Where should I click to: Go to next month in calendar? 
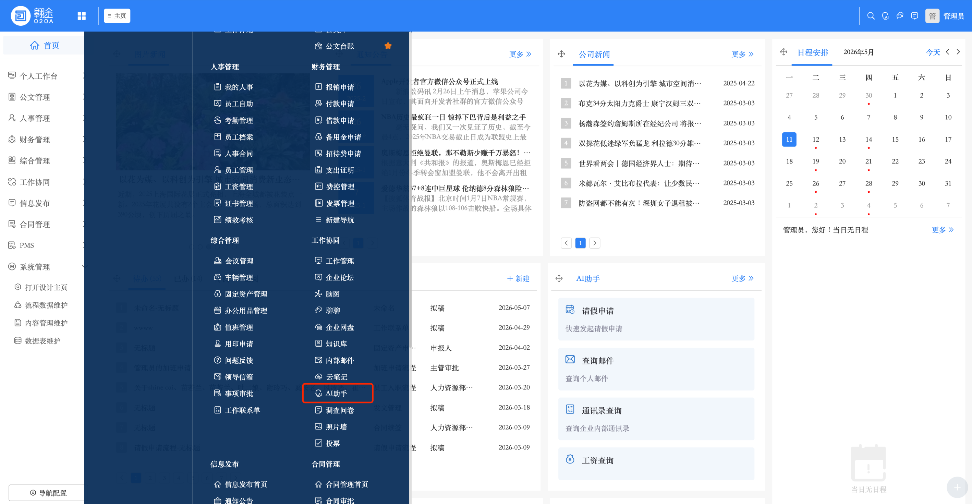tap(958, 52)
